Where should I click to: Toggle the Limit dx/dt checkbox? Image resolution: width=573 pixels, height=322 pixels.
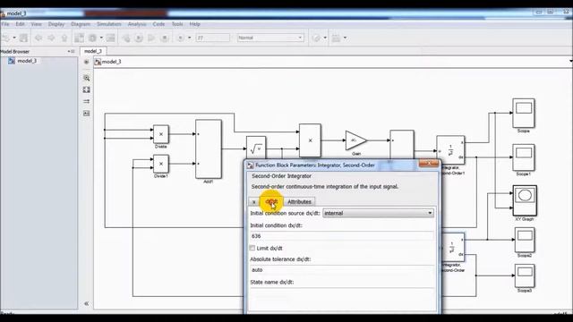pyautogui.click(x=252, y=248)
